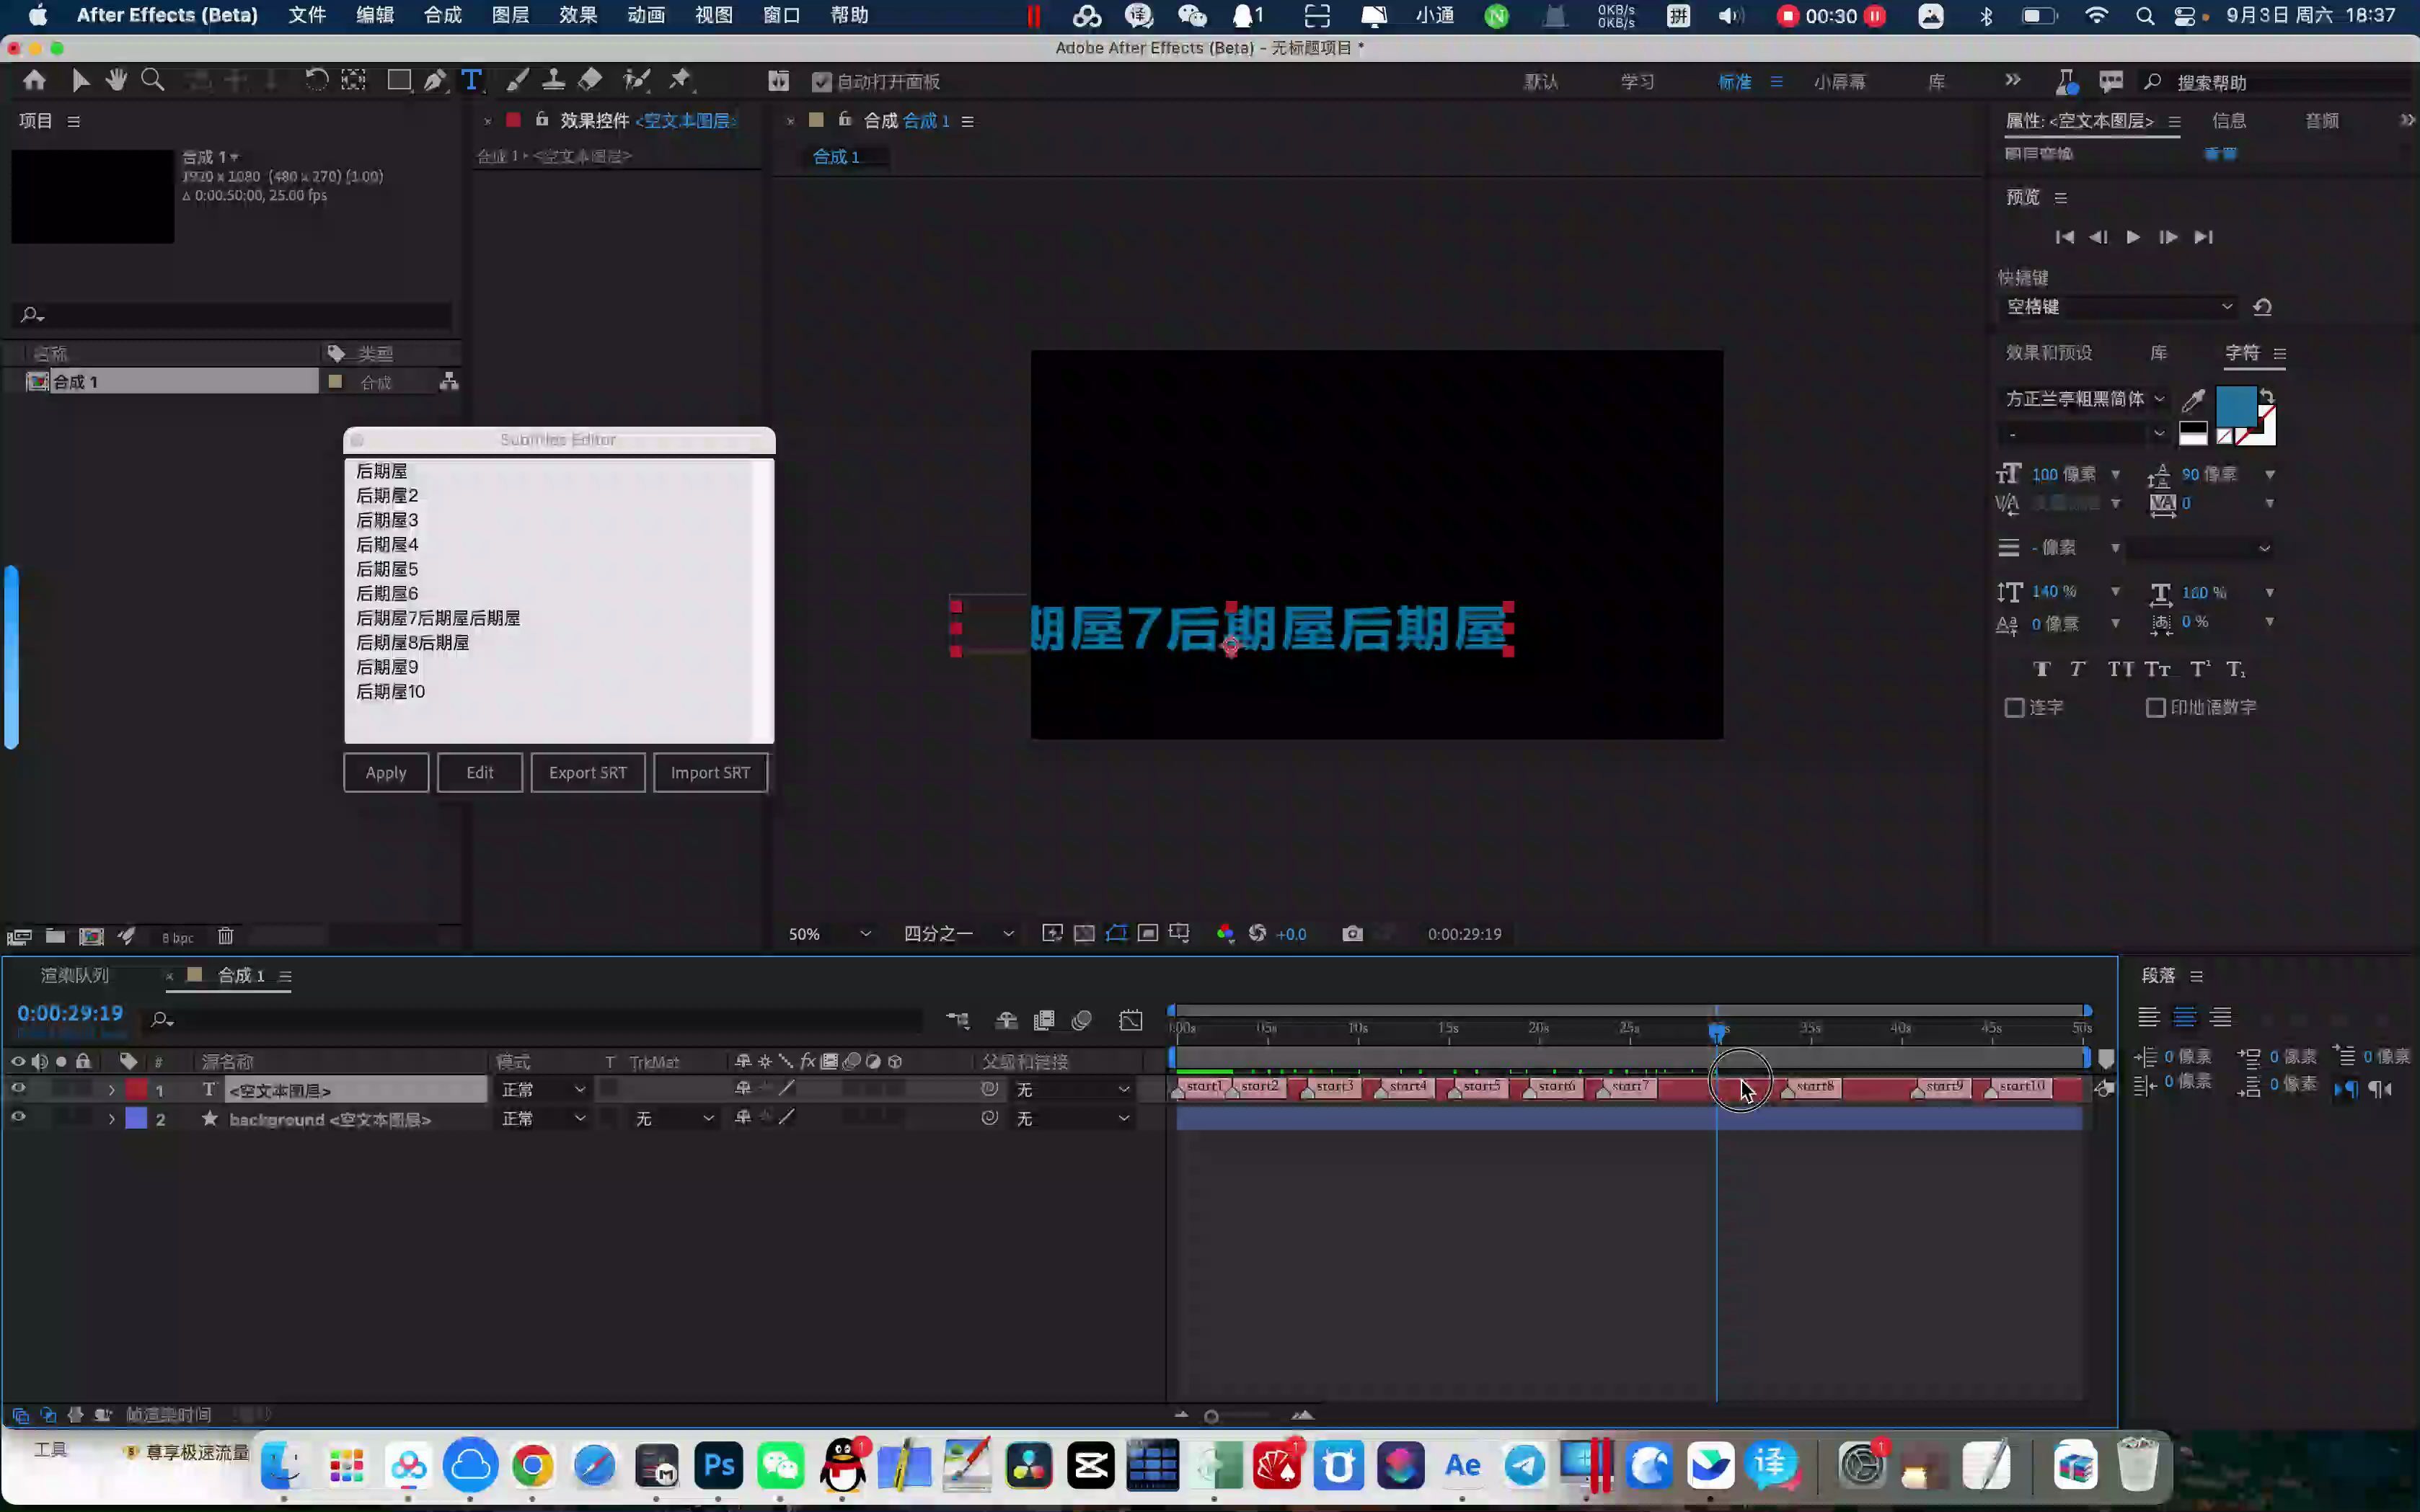Click the Apply button in Subtitles Editor
The image size is (2420, 1512).
point(387,772)
